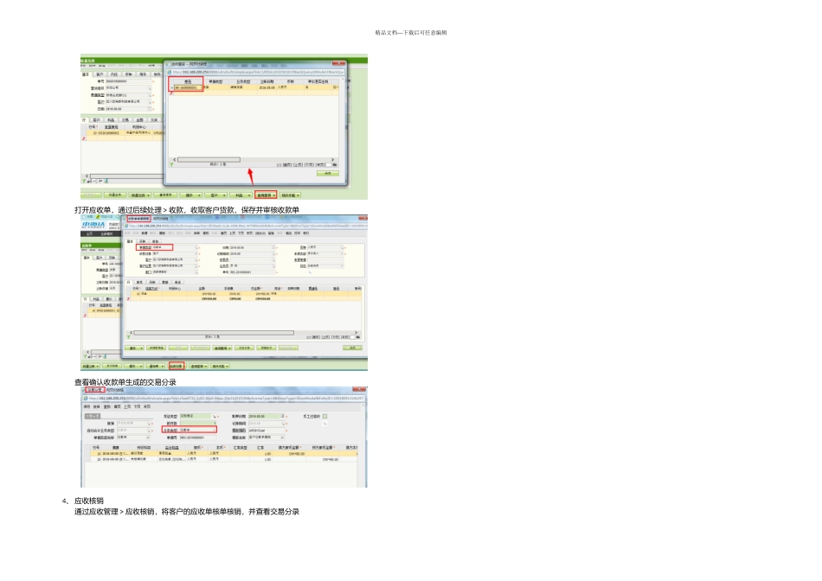Click the 部门 field lookup icon in the receipt dialog
Viewport: 822px width, 581px height.
click(x=197, y=272)
